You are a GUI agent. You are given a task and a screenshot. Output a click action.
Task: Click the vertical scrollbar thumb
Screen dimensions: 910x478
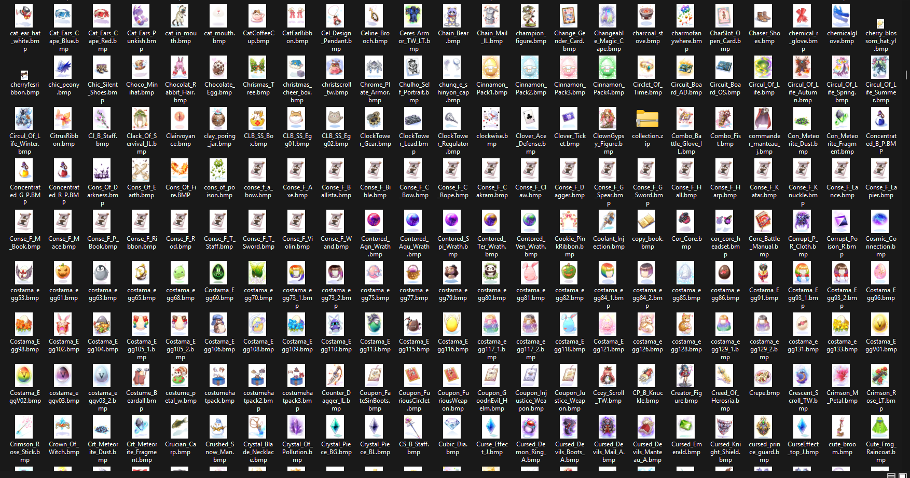point(906,74)
